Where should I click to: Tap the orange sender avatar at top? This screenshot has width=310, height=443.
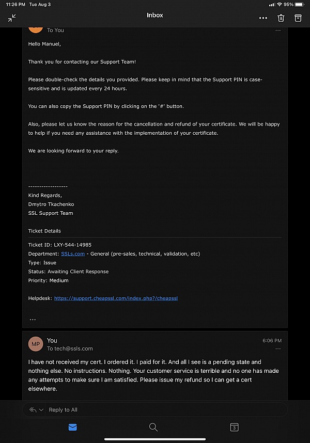click(36, 26)
